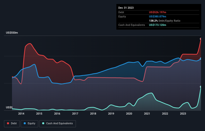Click the US$173.120m cash value
The image size is (205, 131).
[158, 25]
